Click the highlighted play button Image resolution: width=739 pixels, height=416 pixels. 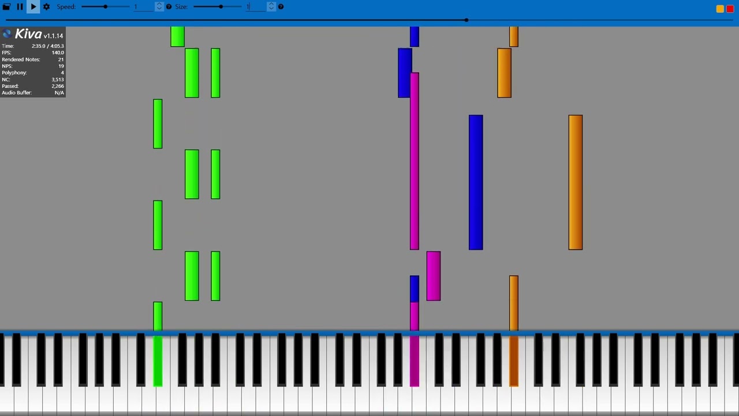(33, 6)
